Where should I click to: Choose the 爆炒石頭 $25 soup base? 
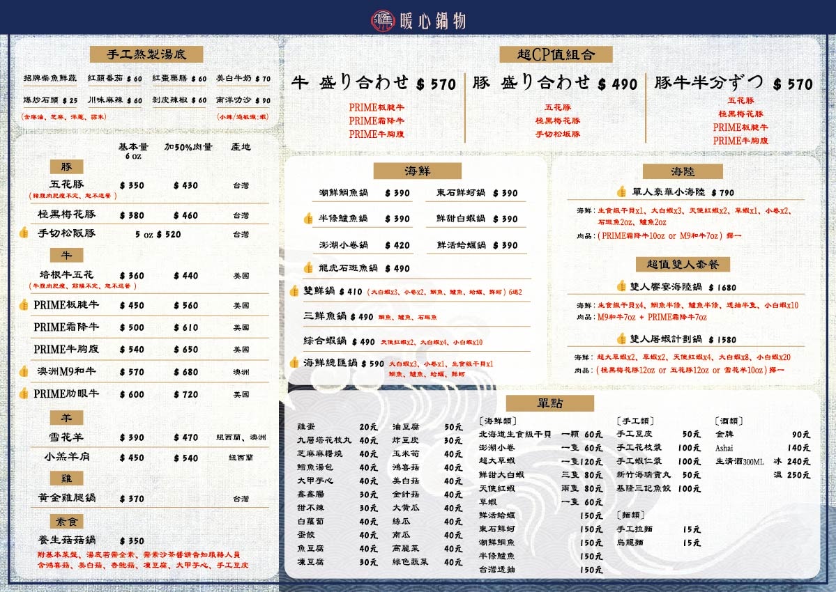coord(50,100)
